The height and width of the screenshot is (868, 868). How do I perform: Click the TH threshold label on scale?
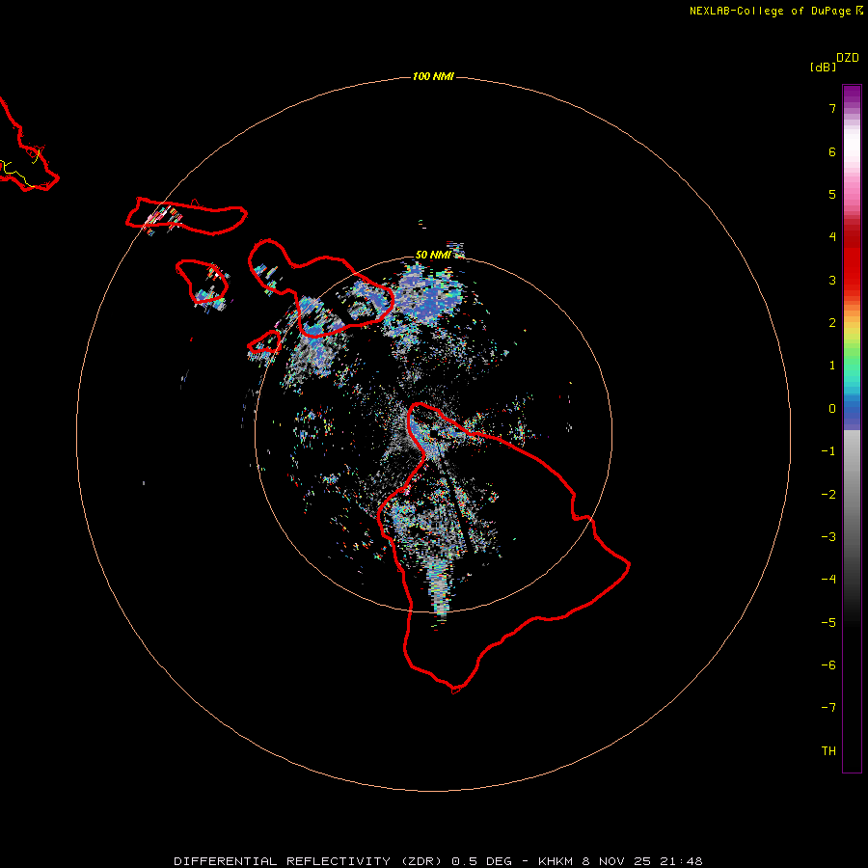pyautogui.click(x=828, y=751)
